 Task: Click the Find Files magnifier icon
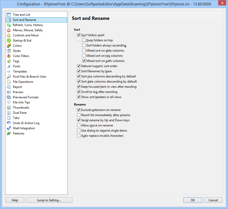pyautogui.click(x=9, y=77)
